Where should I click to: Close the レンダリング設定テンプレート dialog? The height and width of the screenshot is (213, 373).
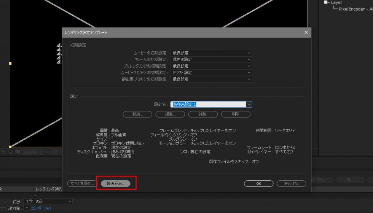coord(306,32)
